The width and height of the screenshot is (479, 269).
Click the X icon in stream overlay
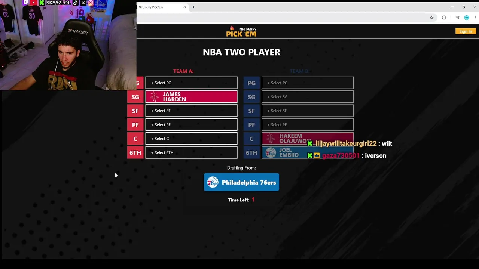tap(83, 3)
